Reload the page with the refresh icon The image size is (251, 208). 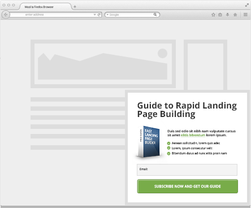pyautogui.click(x=99, y=15)
